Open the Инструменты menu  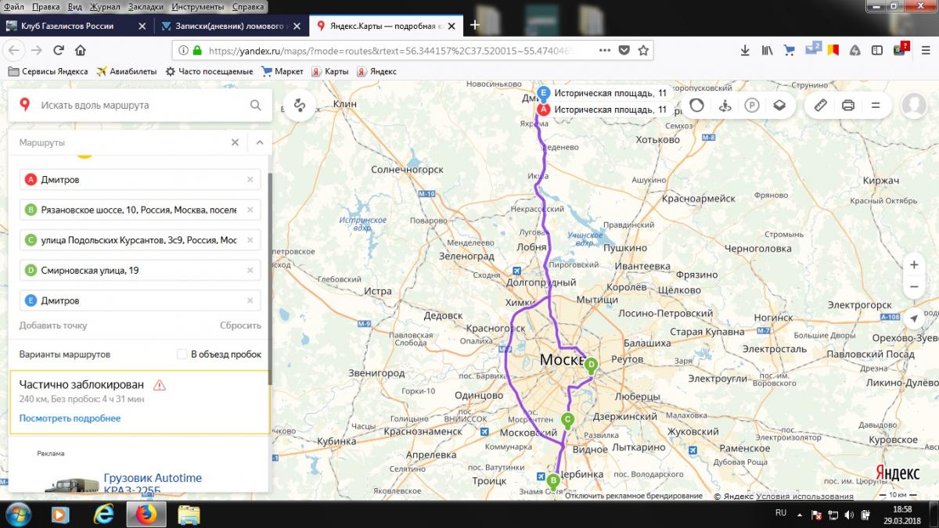(x=197, y=5)
